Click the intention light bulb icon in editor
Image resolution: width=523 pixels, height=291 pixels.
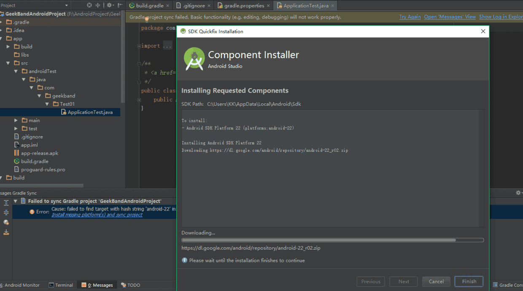[147, 19]
